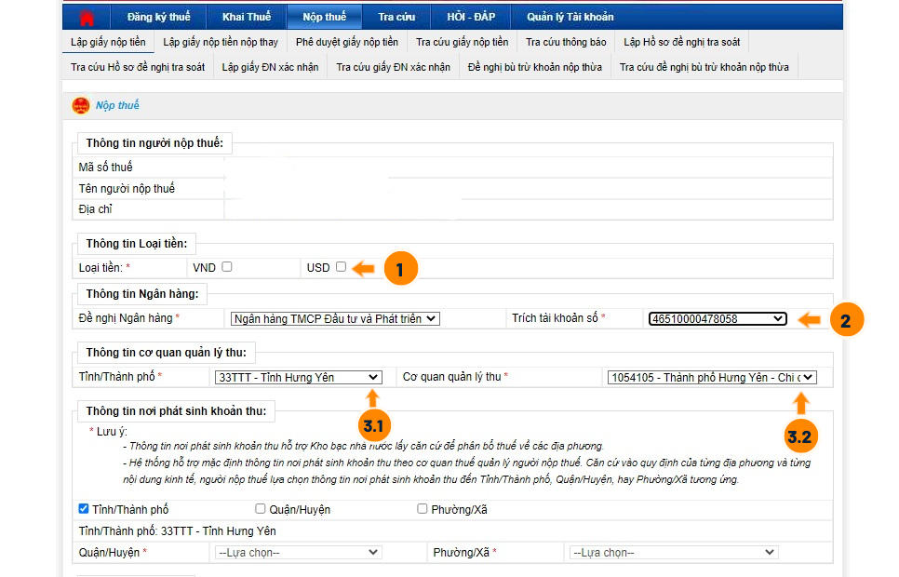
Task: Open Tra cứu thông báo tab
Action: (566, 42)
